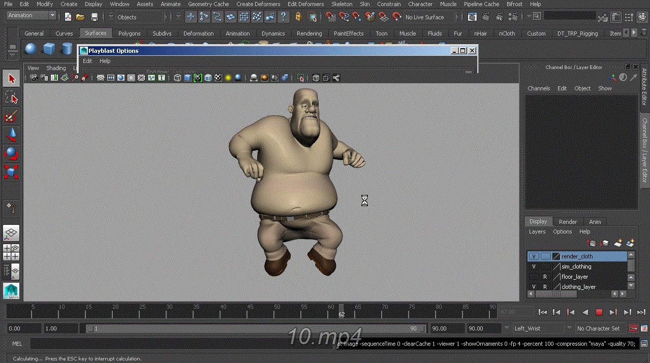Switch to the nCloth shelf tab
This screenshot has width=650, height=363.
click(x=507, y=34)
